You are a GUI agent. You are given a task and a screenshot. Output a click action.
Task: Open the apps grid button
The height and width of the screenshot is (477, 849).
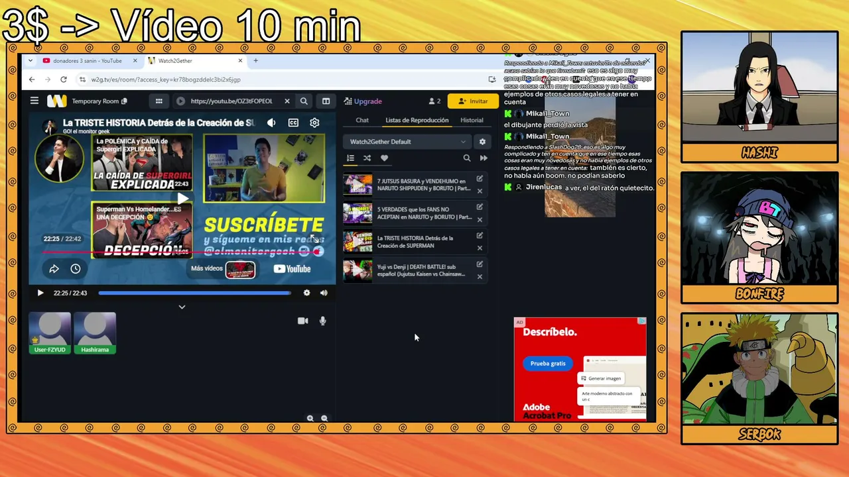pos(159,101)
